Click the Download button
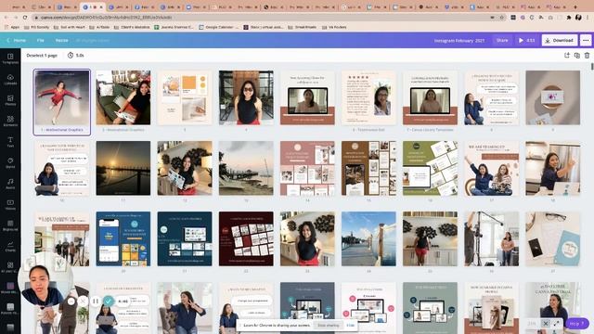594x334 pixels. pyautogui.click(x=560, y=40)
